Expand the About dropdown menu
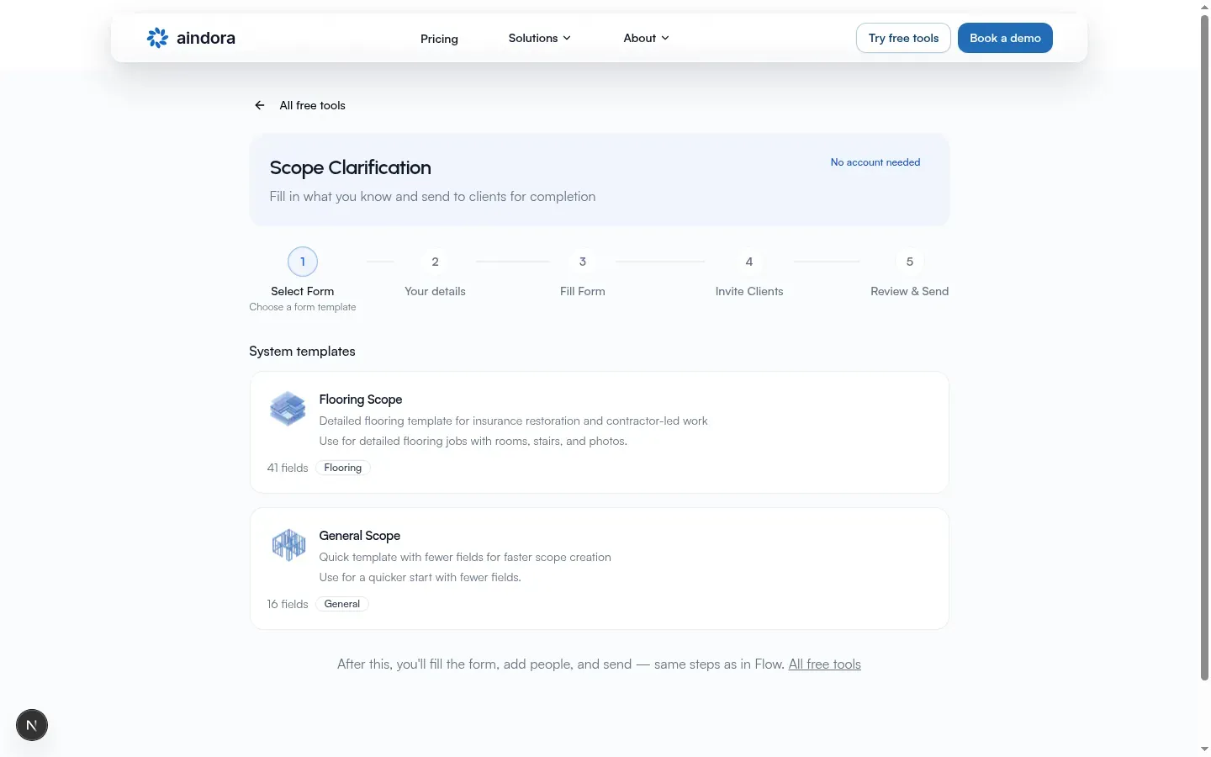The height and width of the screenshot is (757, 1211). tap(646, 38)
